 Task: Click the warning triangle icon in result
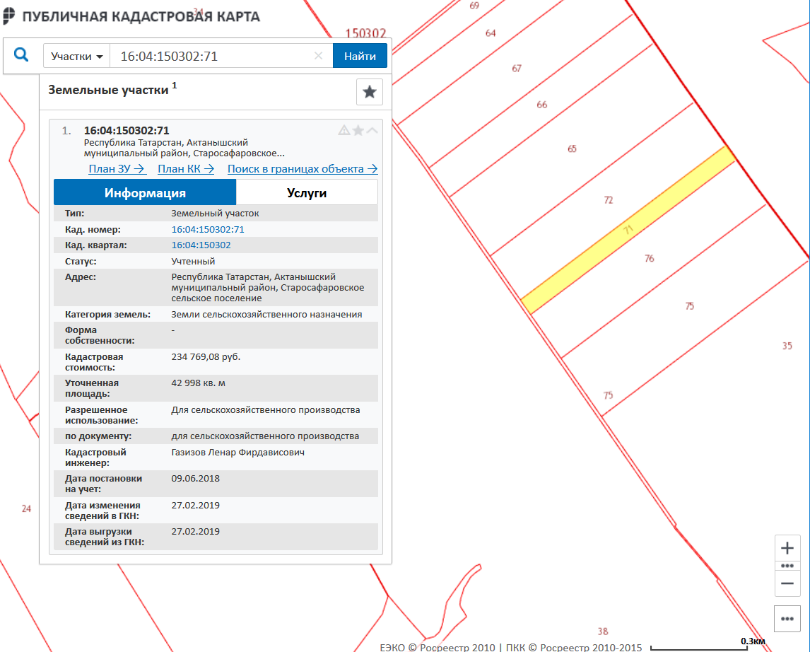tap(344, 130)
